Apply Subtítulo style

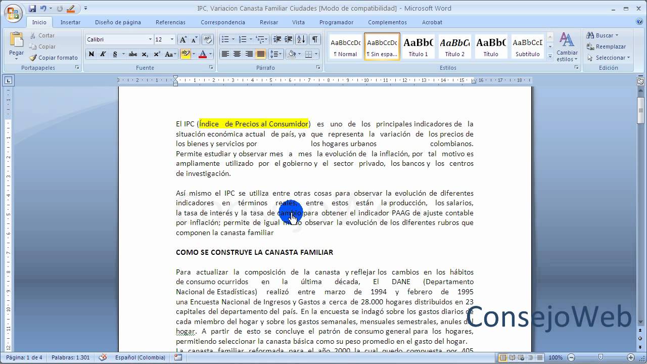tap(527, 47)
